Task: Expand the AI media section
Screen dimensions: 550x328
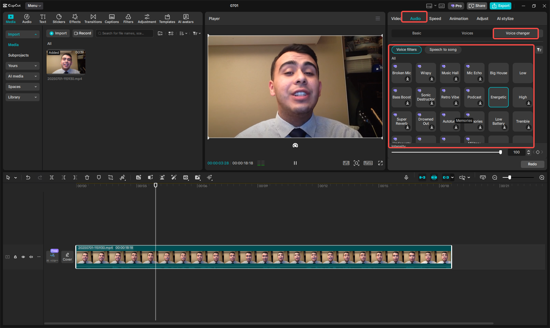Action: tap(22, 76)
